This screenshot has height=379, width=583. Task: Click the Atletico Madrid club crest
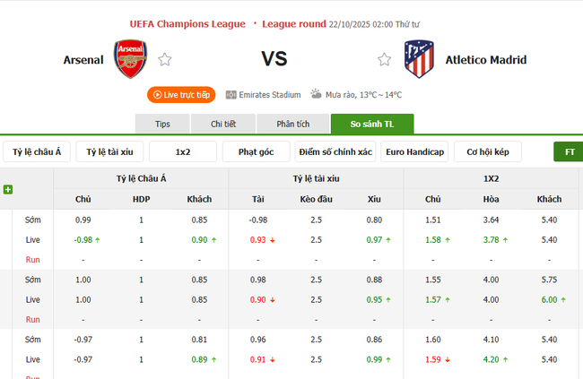coord(419,59)
